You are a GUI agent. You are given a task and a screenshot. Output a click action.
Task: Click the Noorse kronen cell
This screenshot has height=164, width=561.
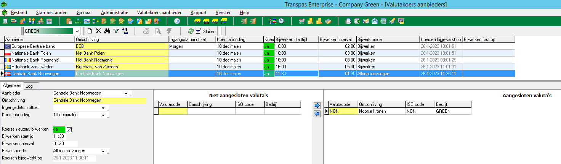point(381,111)
